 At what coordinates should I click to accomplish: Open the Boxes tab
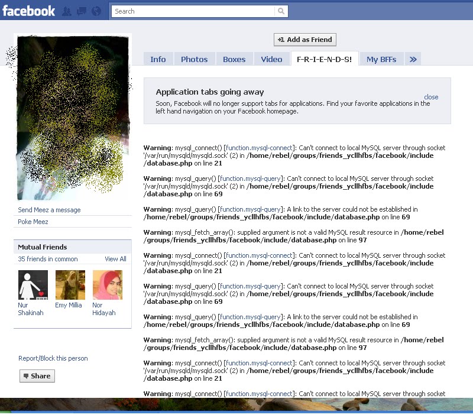pyautogui.click(x=234, y=59)
